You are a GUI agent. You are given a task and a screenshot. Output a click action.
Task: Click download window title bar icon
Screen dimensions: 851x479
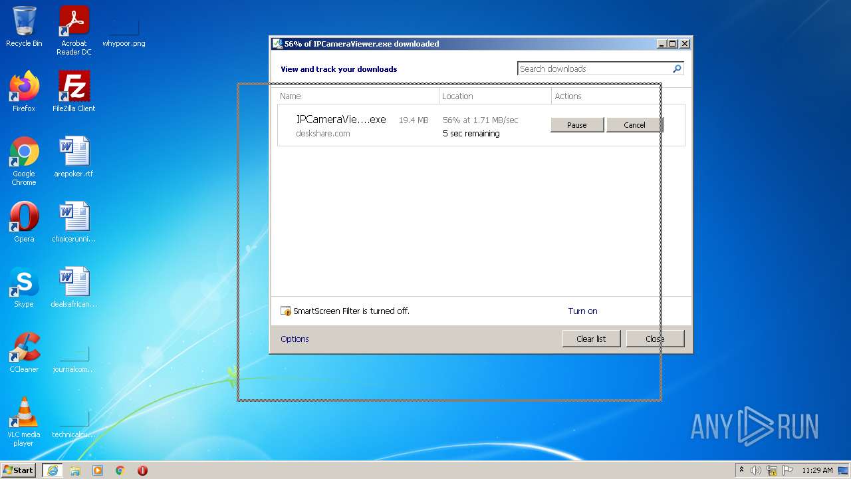tap(277, 44)
